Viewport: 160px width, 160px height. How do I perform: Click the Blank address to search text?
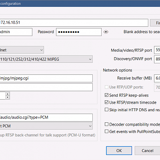point(142,32)
